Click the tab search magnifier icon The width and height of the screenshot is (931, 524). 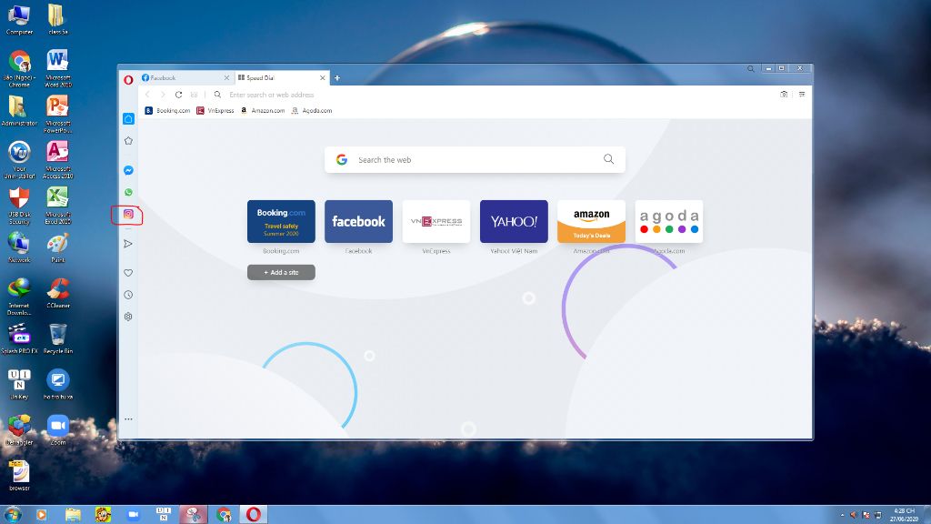[x=750, y=69]
